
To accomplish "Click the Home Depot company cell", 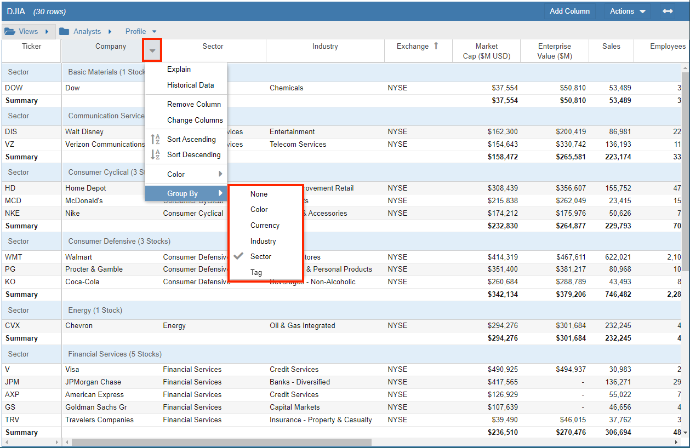I will [x=85, y=188].
